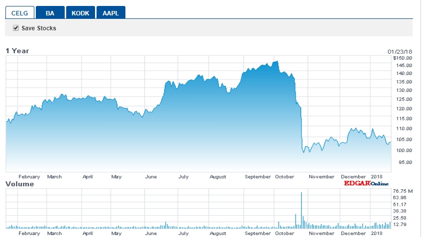Click July on the volume chart axis
The width and height of the screenshot is (424, 237).
click(x=183, y=234)
